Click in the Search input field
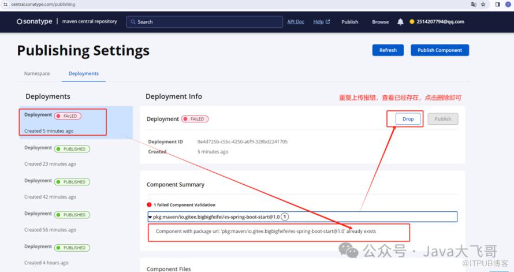 204,21
